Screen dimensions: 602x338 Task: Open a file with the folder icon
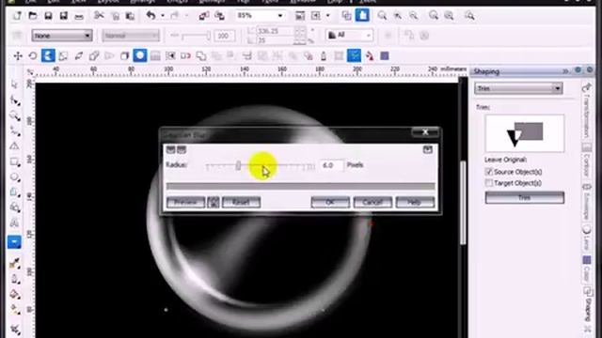(x=33, y=16)
